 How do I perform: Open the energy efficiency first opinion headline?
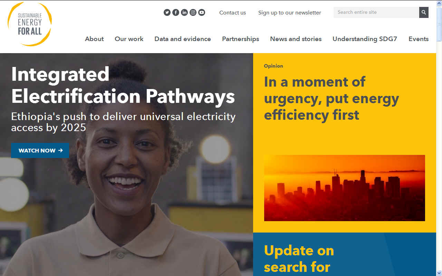331,98
